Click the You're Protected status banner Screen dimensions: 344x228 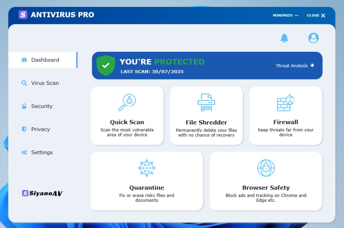[183, 65]
